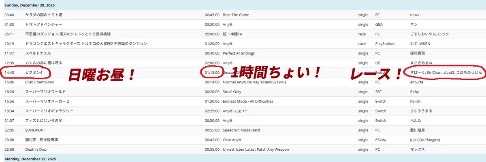The height and width of the screenshot is (162, 486).
Task: Select the game title カエルの為に鐘は鳴る
Action: pyautogui.click(x=44, y=63)
